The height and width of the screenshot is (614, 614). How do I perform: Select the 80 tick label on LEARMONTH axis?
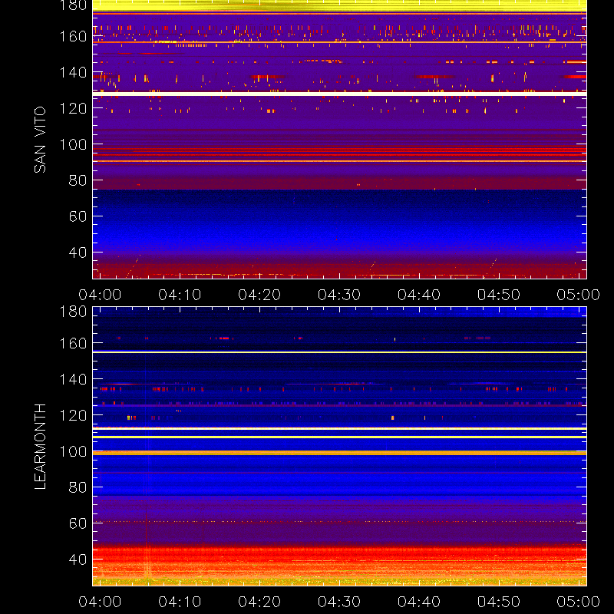78,487
